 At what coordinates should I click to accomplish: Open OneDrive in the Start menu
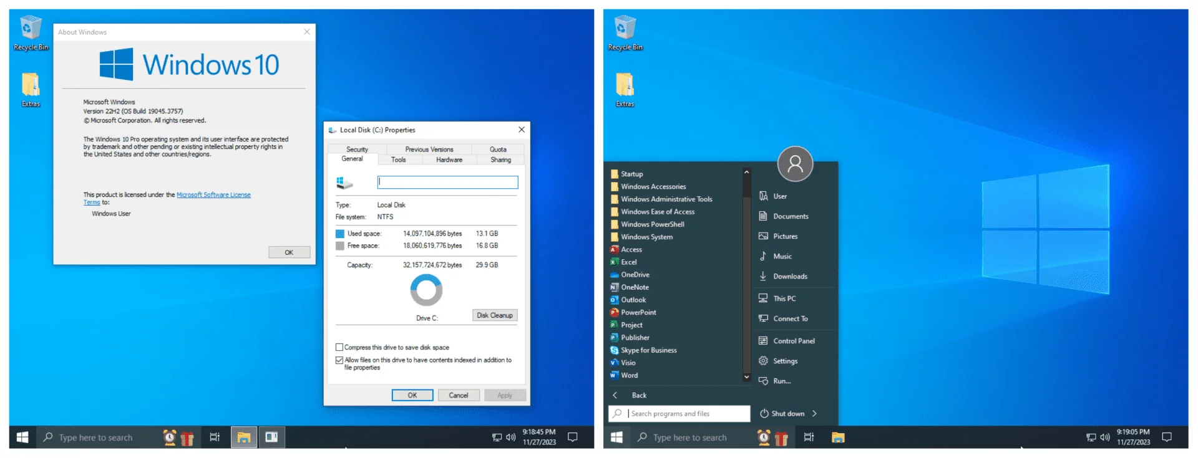pos(630,275)
